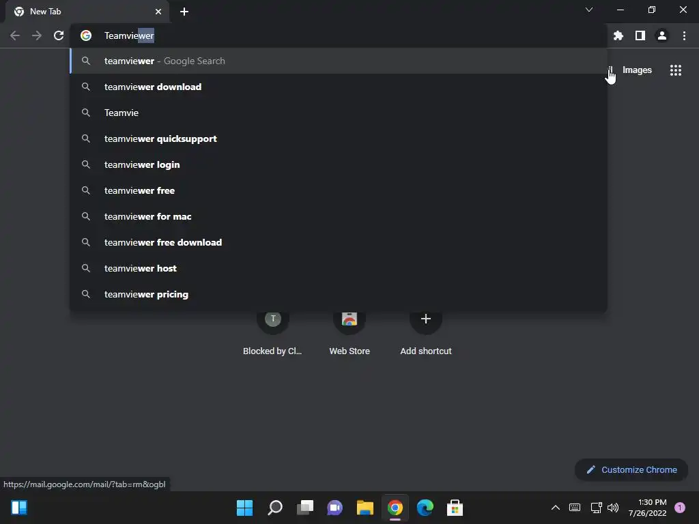Screen dimensions: 699x524
Task: Select 'teamviewer - Google Search' suggestion
Action: [339, 61]
